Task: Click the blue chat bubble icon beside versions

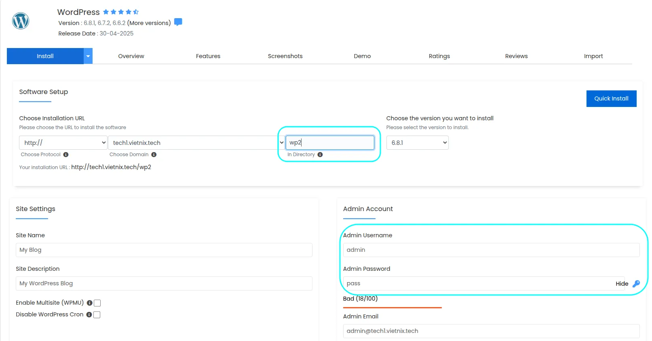Action: pyautogui.click(x=178, y=22)
